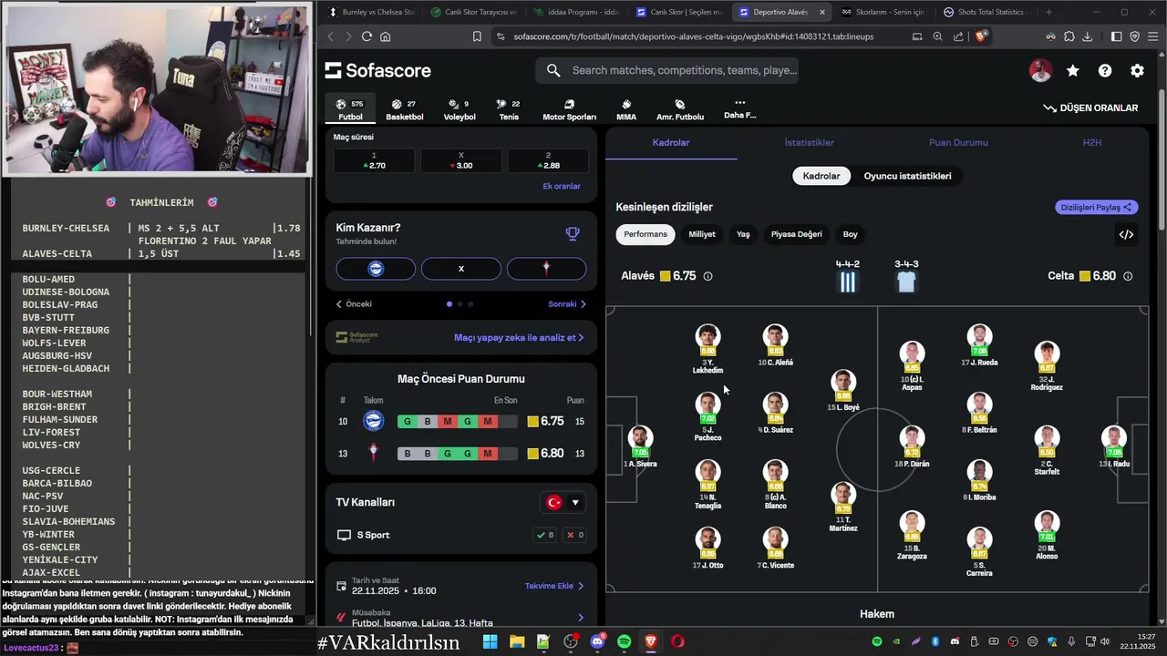
Task: Click Dizilişleri Paylaş button
Action: click(1097, 208)
